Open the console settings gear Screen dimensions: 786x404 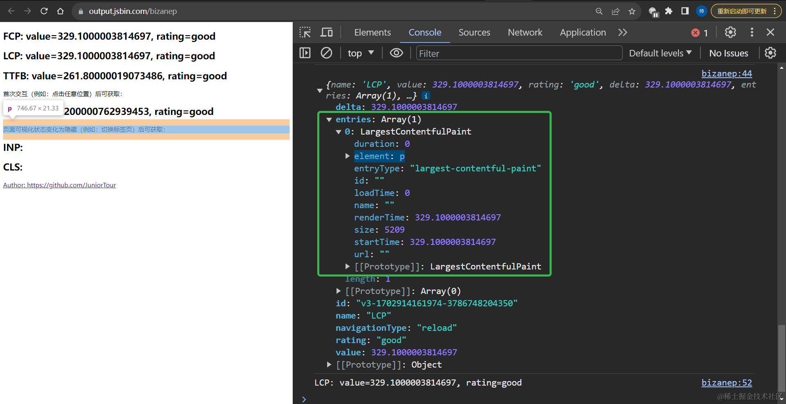[770, 53]
